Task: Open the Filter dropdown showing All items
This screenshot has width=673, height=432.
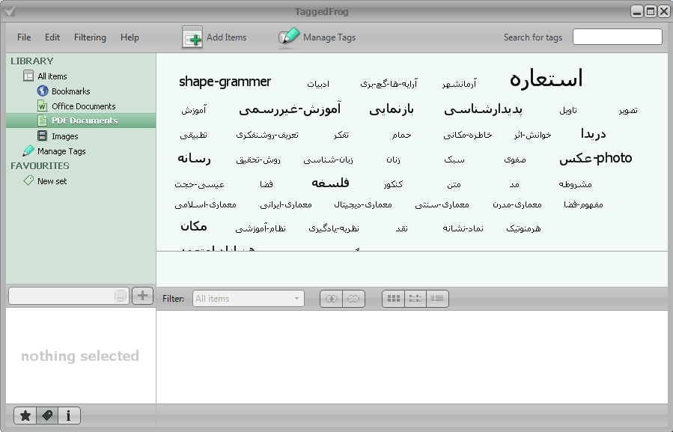Action: tap(249, 299)
